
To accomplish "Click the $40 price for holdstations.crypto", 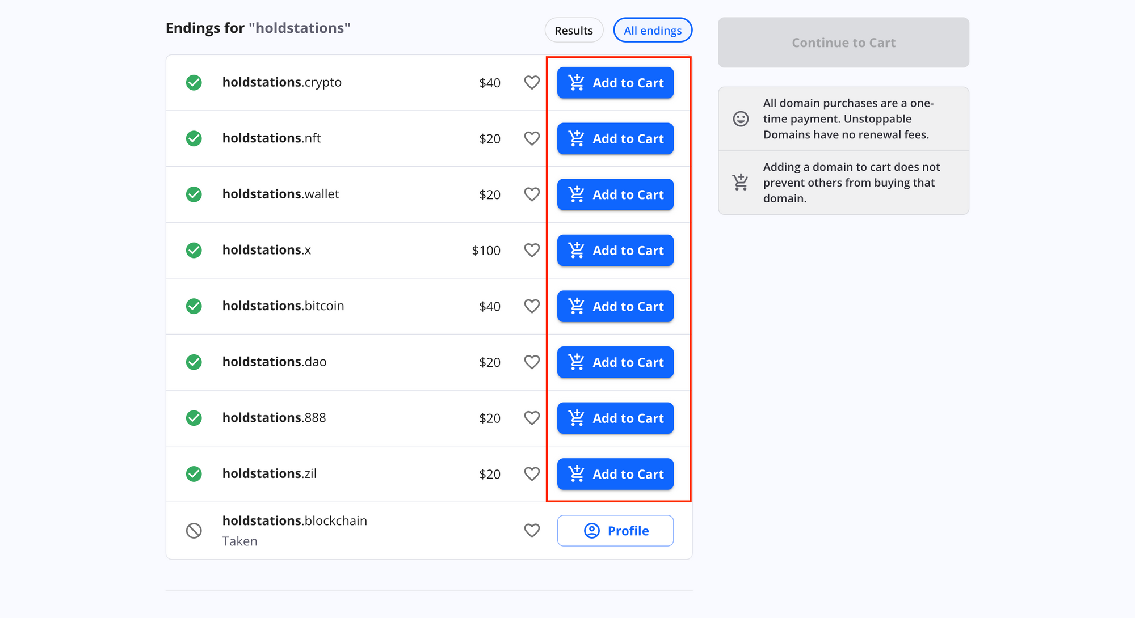I will coord(490,83).
